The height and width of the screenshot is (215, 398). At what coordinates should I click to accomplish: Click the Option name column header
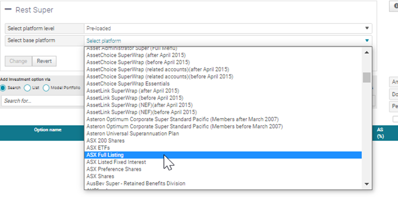[48, 130]
